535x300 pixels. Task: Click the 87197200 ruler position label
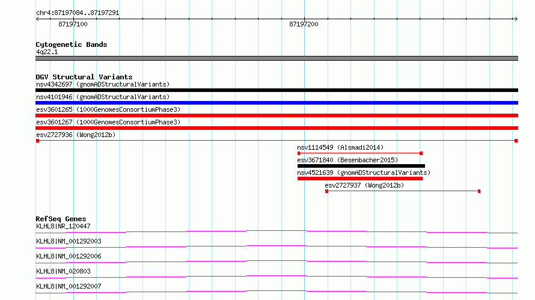pos(304,24)
